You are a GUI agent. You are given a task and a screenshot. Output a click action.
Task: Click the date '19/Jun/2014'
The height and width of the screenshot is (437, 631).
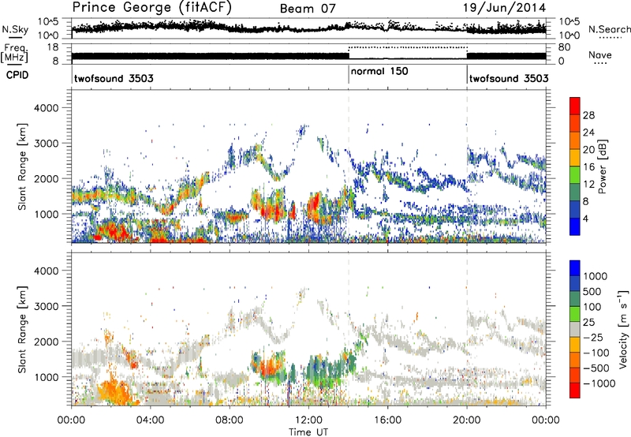point(504,8)
